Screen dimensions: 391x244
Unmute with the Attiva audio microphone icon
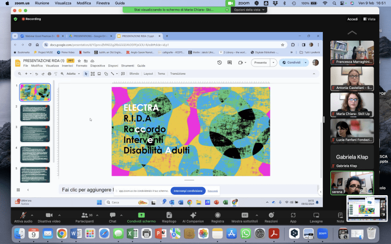click(x=23, y=215)
